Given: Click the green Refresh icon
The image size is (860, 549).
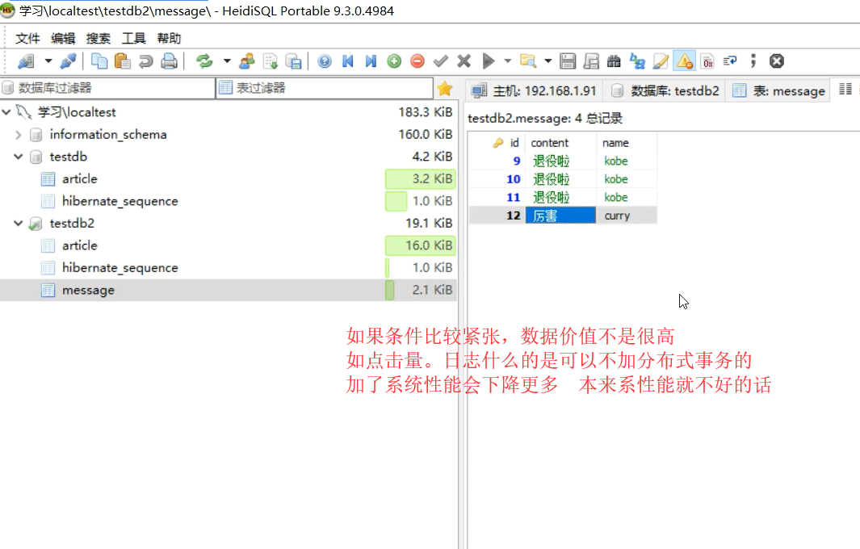Looking at the screenshot, I should (204, 61).
